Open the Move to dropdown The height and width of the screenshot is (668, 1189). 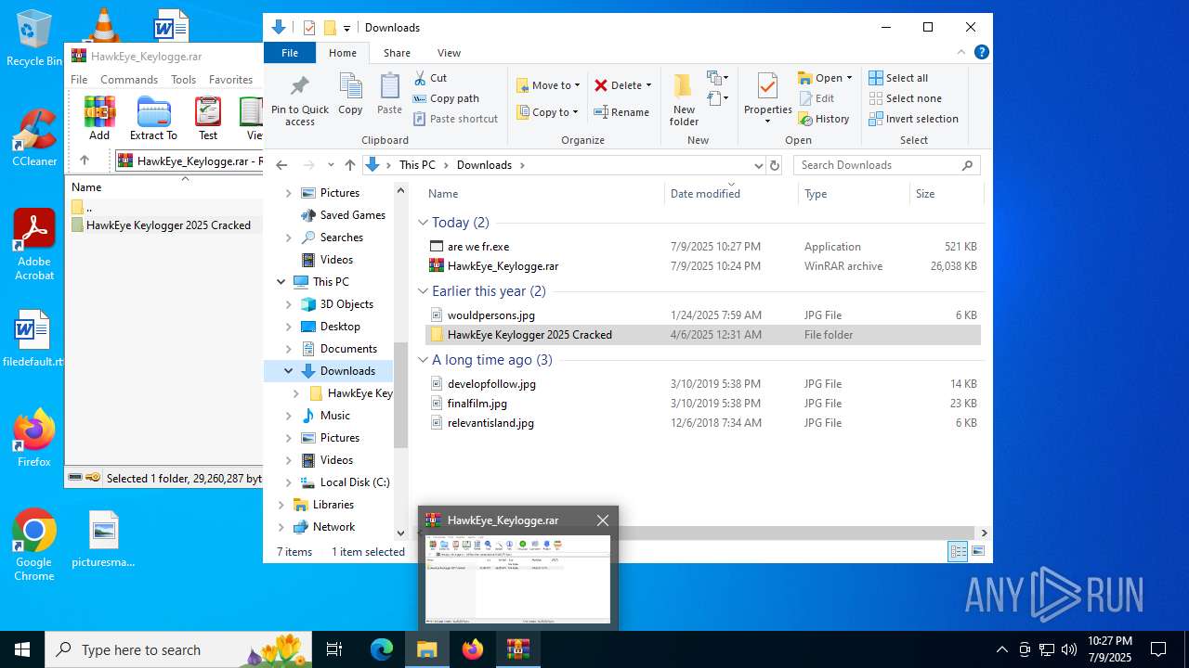click(549, 85)
